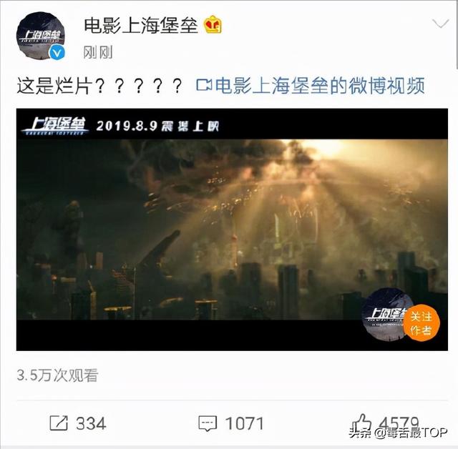Follow author via orange 关注作者 button

pos(422,322)
